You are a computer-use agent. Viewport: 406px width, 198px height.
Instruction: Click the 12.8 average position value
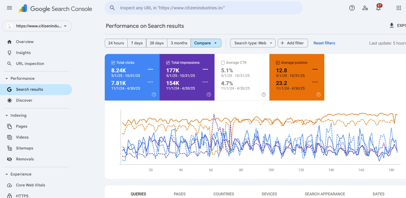coord(281,71)
